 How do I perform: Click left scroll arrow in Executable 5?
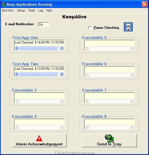tap(87, 48)
